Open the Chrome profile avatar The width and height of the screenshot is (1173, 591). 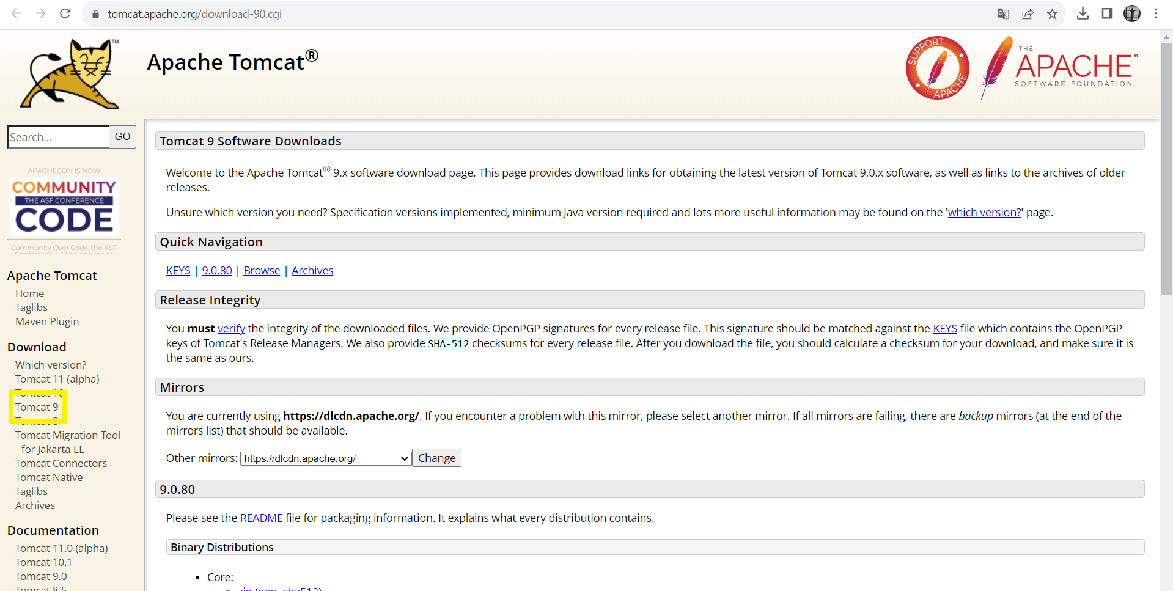1132,13
